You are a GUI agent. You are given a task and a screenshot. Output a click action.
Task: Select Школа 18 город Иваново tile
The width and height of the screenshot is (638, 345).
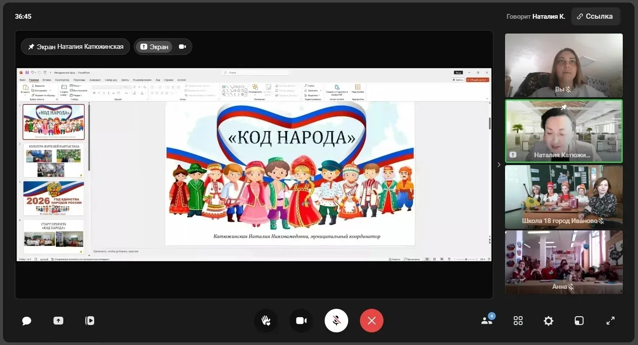564,197
